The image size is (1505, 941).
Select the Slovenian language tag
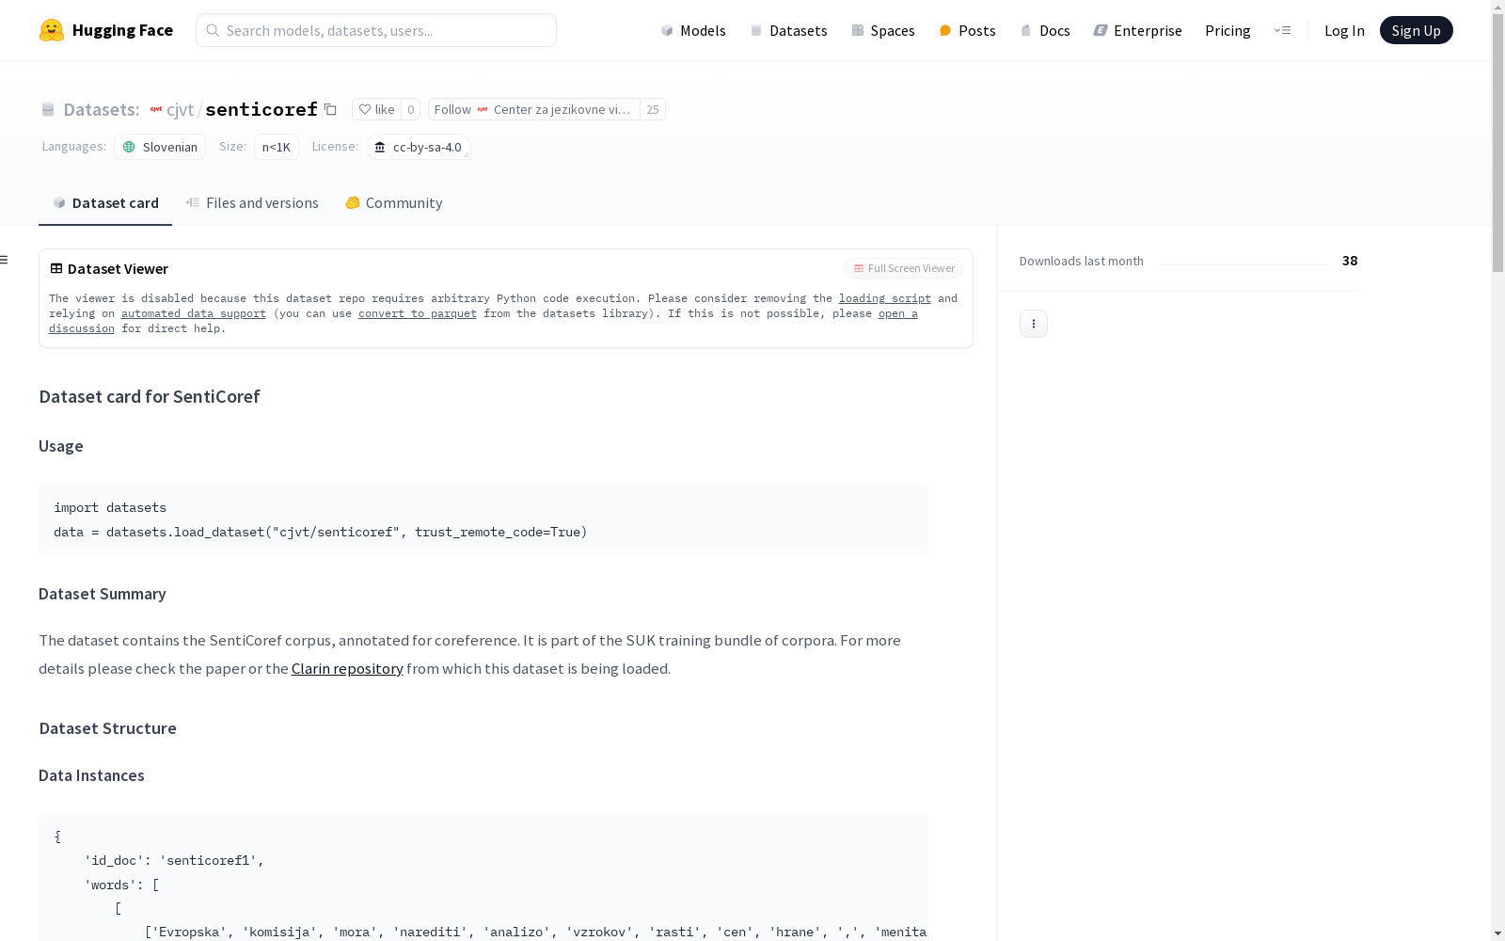160,147
